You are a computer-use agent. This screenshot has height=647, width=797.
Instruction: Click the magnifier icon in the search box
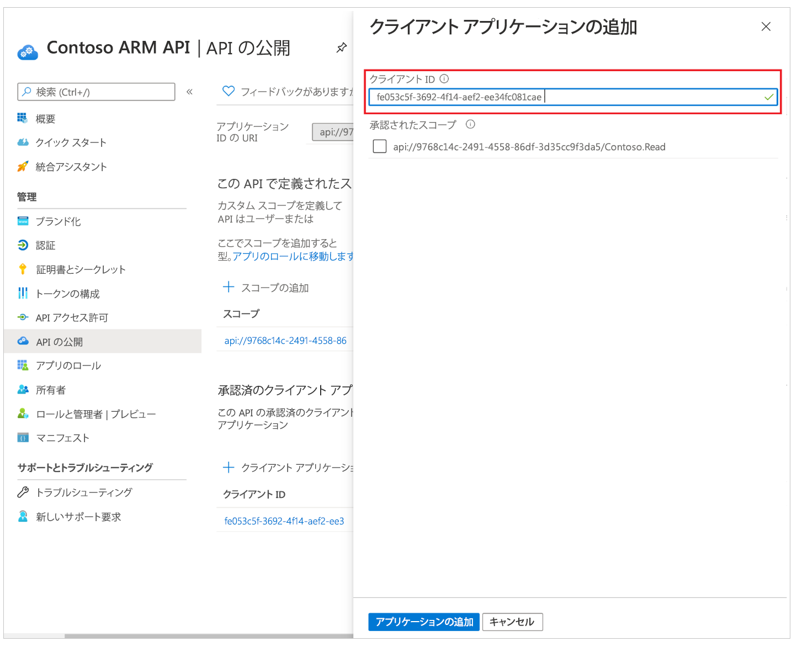[x=26, y=92]
